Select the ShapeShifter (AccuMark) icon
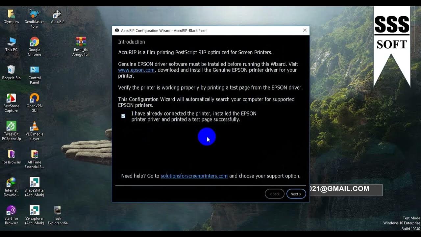 pyautogui.click(x=34, y=187)
